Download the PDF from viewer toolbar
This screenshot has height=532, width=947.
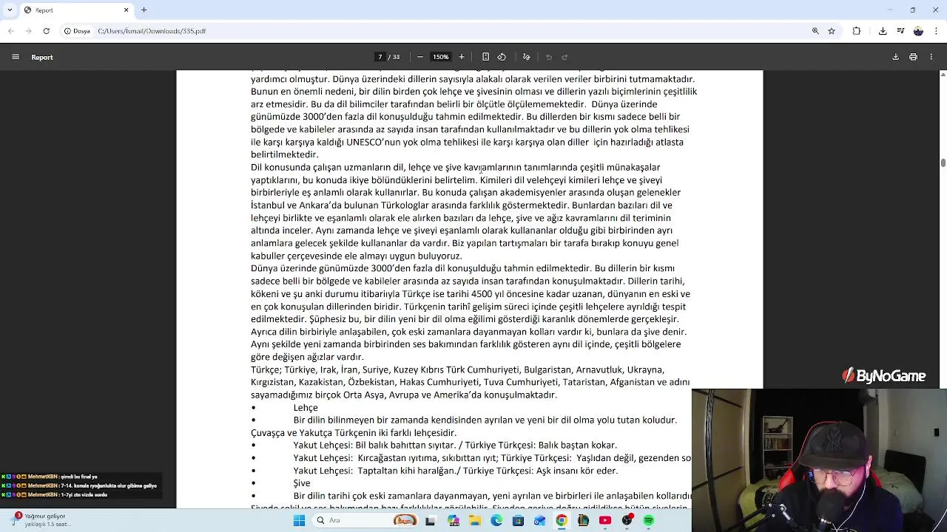pyautogui.click(x=895, y=57)
